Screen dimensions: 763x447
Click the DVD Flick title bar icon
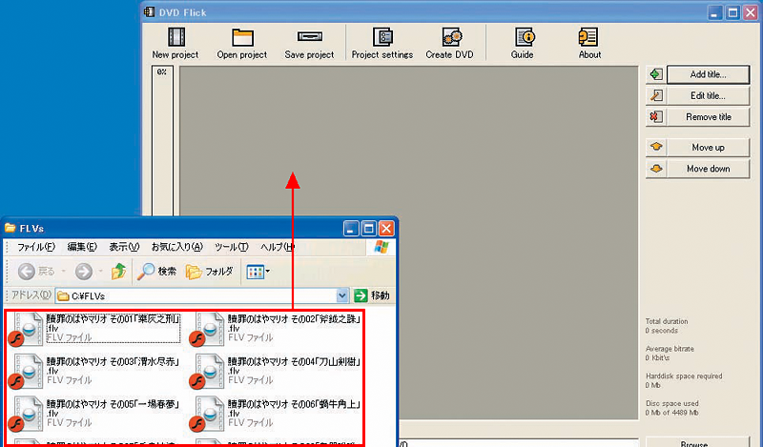click(x=149, y=12)
